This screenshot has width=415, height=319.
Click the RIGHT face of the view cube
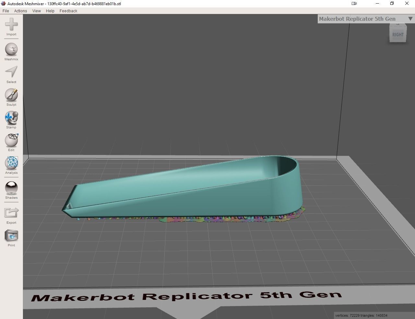tap(398, 34)
